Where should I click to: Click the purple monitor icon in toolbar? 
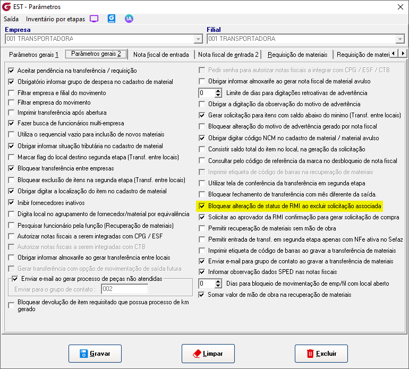[x=94, y=19]
